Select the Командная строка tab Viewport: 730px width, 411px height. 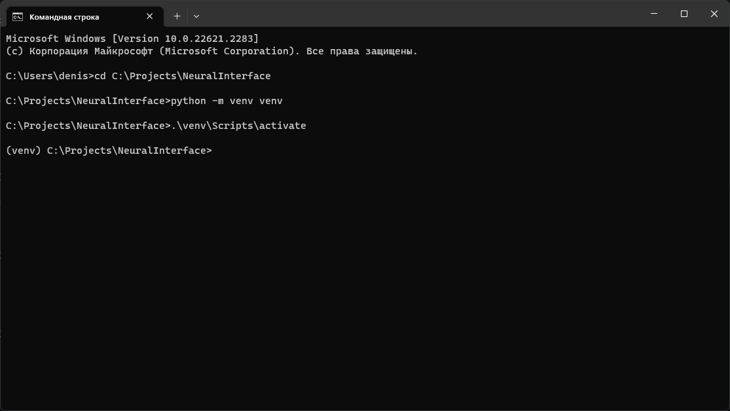coord(79,16)
